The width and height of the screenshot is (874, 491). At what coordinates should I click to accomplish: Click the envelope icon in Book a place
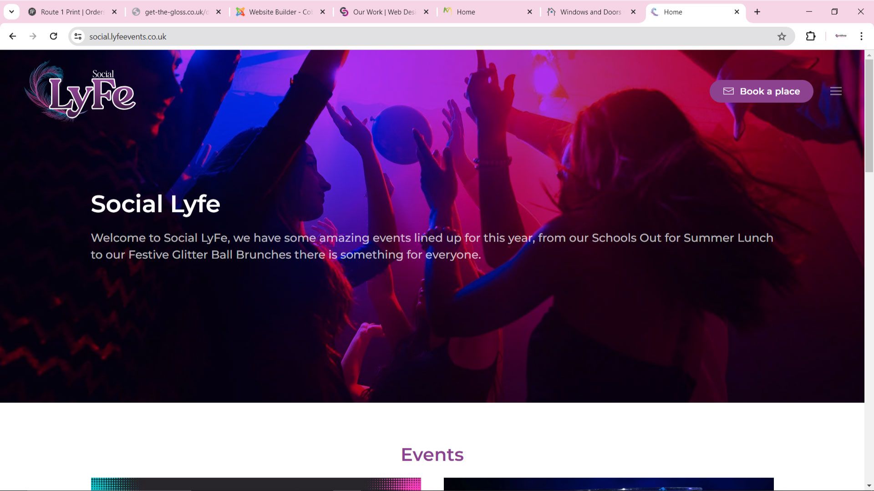pyautogui.click(x=729, y=91)
